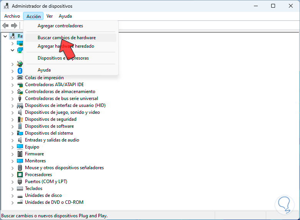Expand Monitores category chevron
Screen dimensions: 300x220
[x=12, y=161]
